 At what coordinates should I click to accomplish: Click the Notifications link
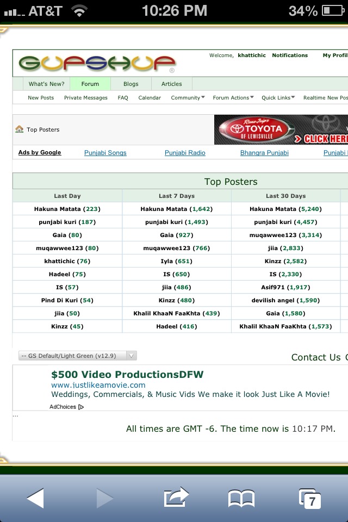[x=290, y=55]
